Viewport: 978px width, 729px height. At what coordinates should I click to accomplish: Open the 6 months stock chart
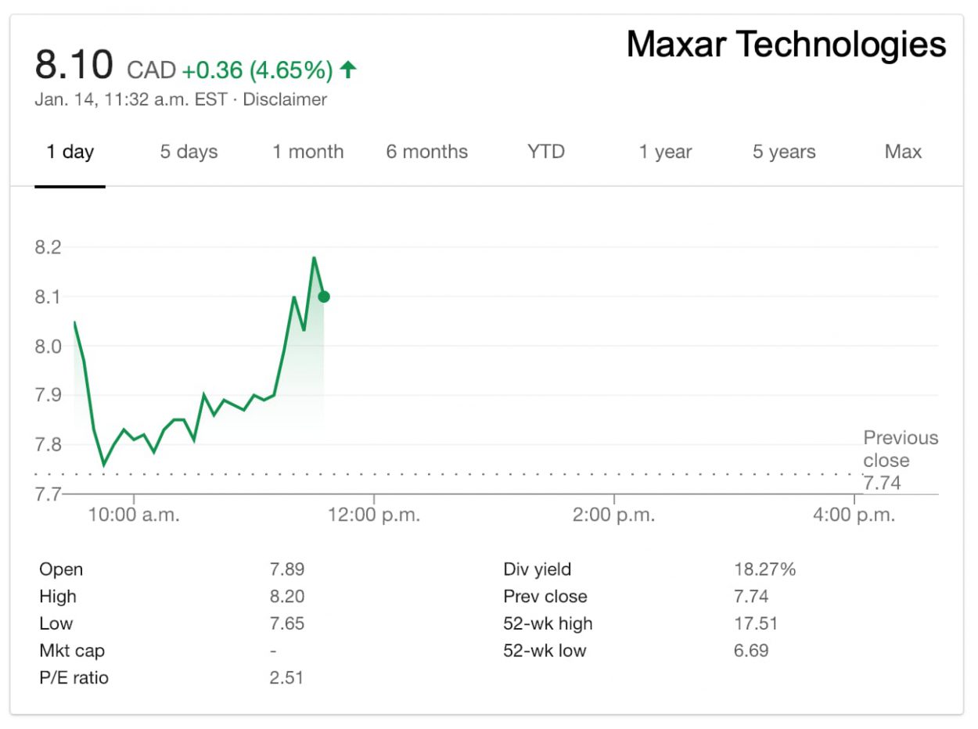pos(426,152)
